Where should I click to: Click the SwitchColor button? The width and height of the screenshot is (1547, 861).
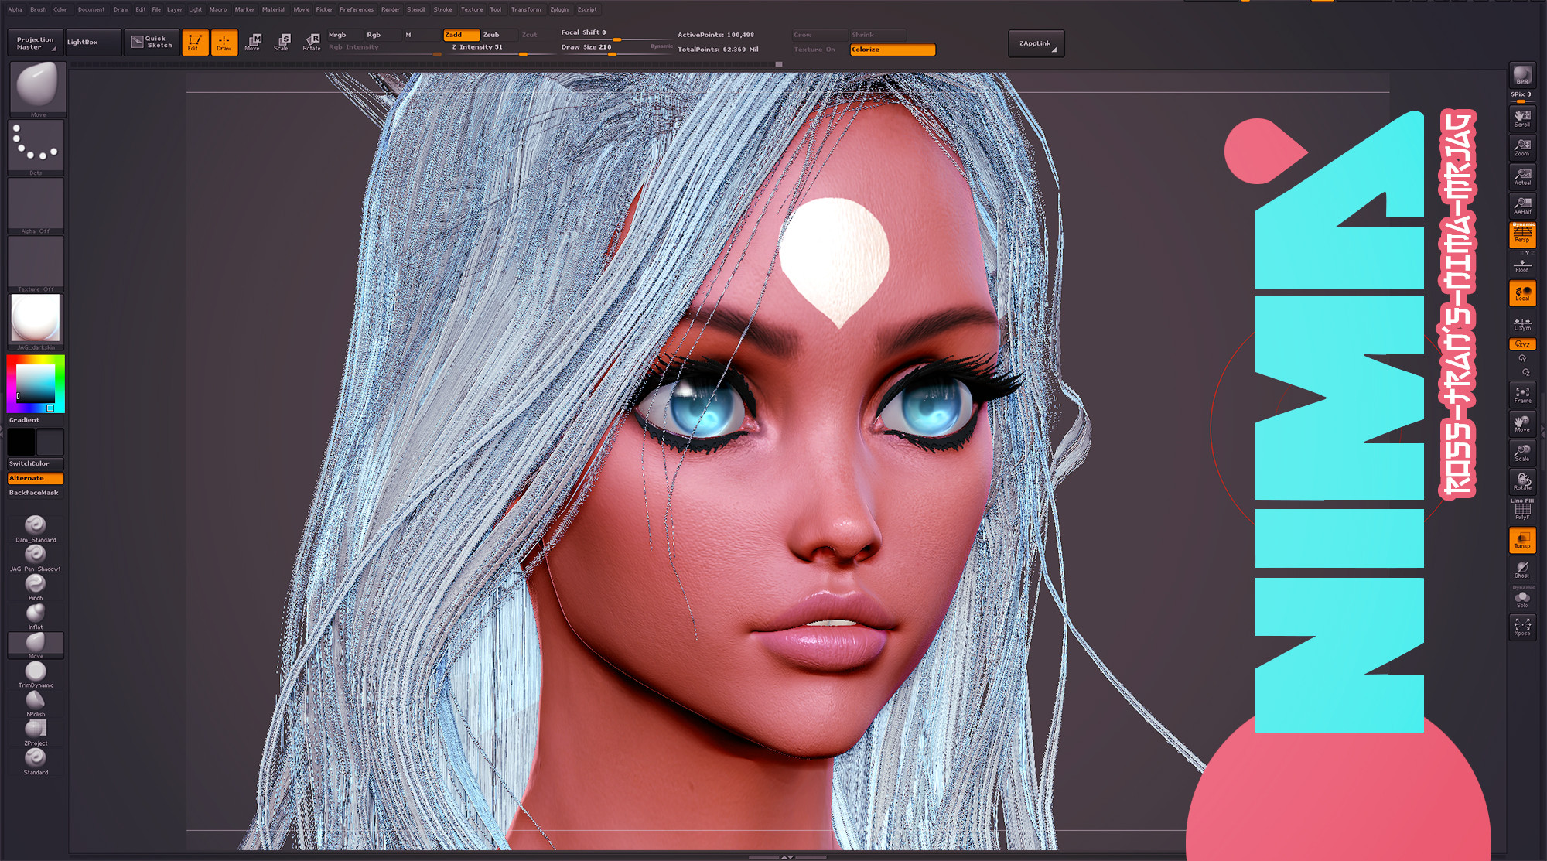coord(35,463)
